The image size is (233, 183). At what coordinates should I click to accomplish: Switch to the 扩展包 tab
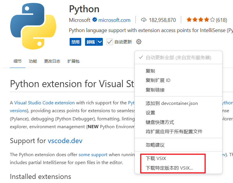pos(73,61)
